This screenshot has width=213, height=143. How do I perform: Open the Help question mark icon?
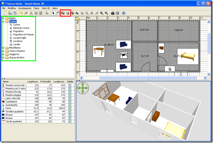click(124, 13)
